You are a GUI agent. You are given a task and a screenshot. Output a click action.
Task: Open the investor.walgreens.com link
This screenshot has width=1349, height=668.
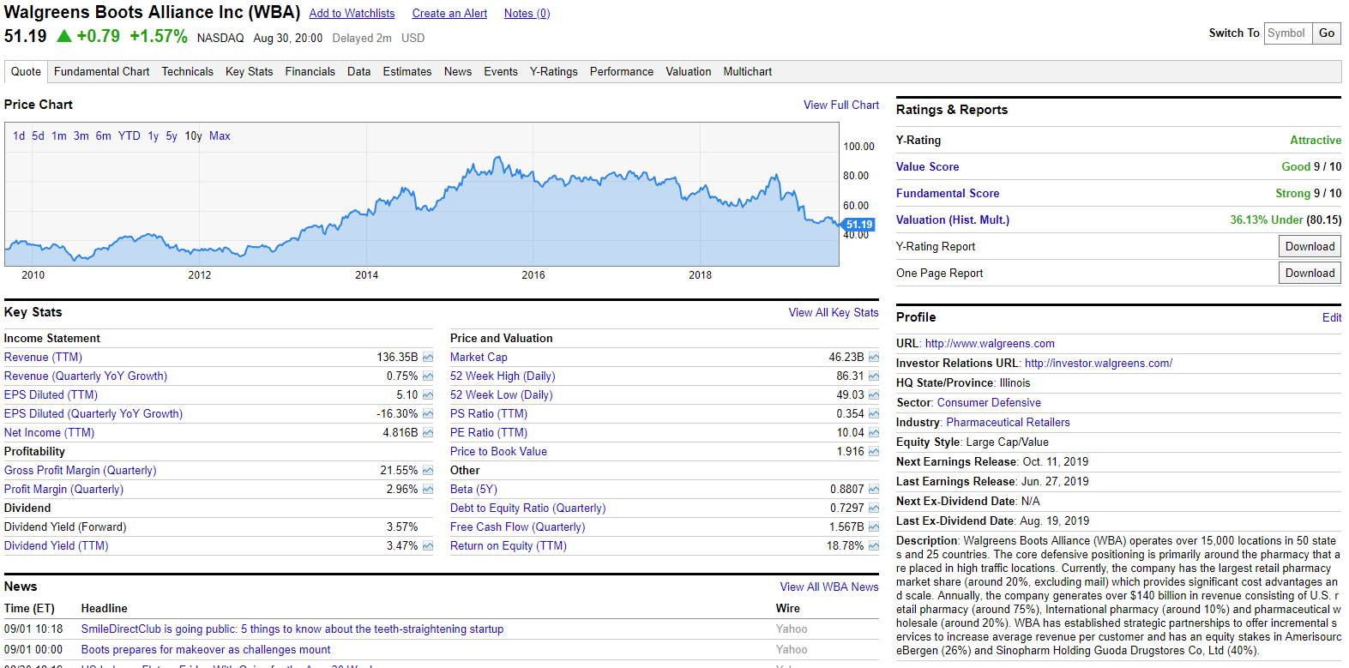click(1099, 364)
